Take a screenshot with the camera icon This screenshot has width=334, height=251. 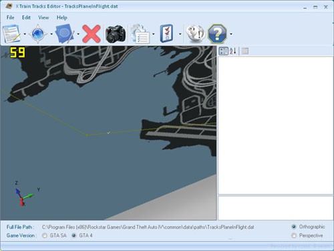(116, 34)
